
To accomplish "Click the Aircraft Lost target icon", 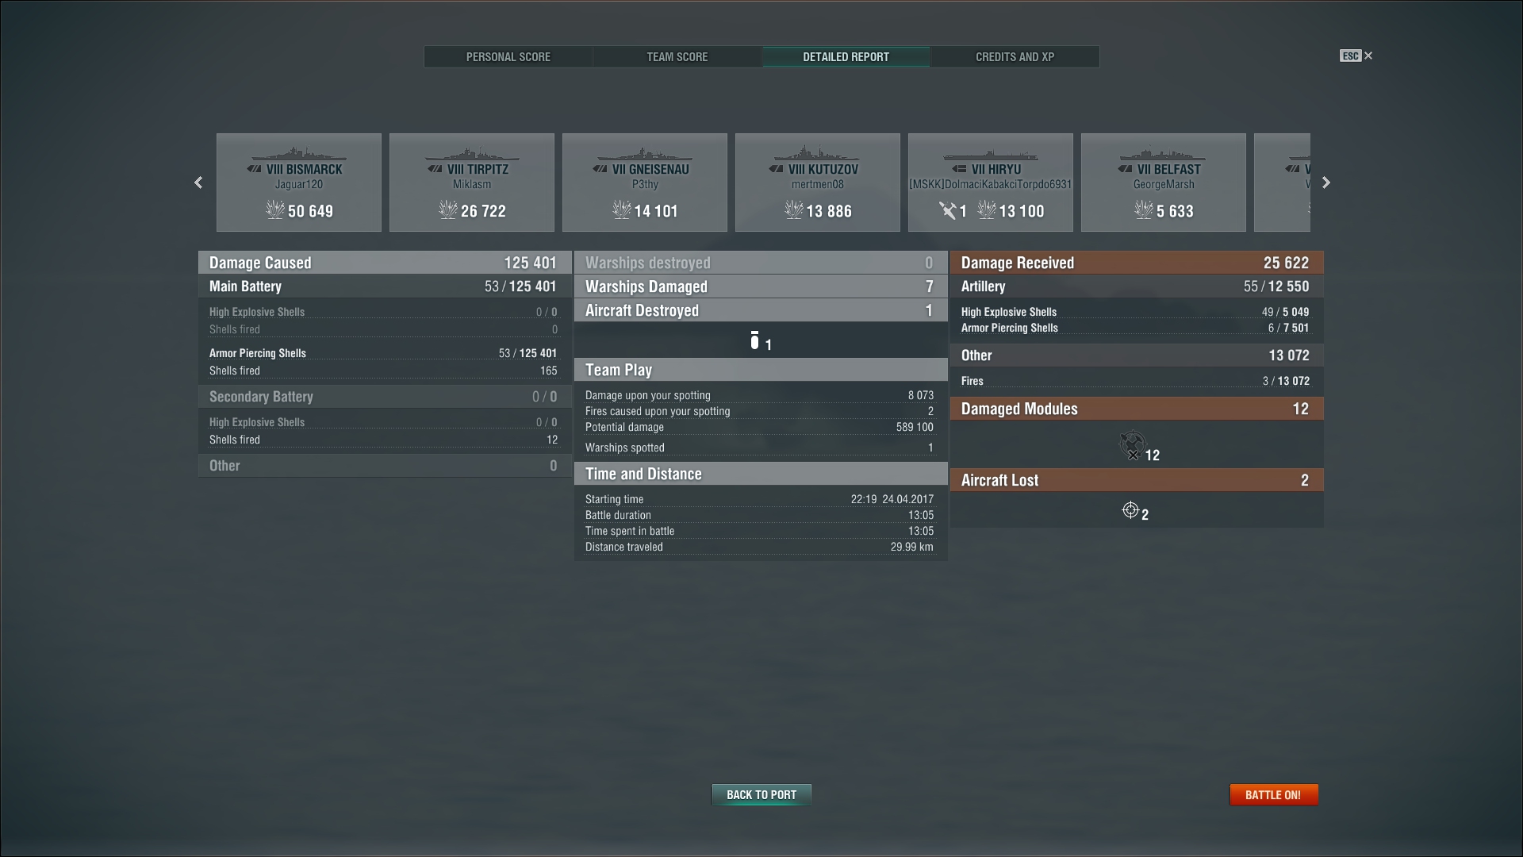I will click(1130, 510).
